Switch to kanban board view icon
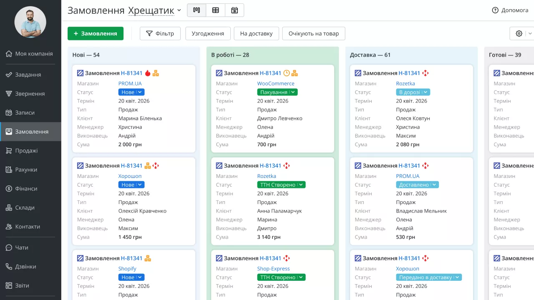Image resolution: width=534 pixels, height=300 pixels. pos(196,10)
